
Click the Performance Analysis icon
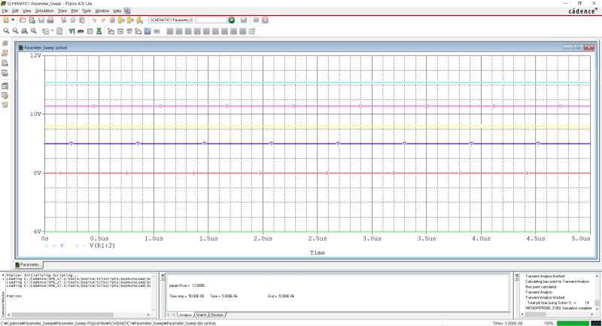[x=90, y=31]
